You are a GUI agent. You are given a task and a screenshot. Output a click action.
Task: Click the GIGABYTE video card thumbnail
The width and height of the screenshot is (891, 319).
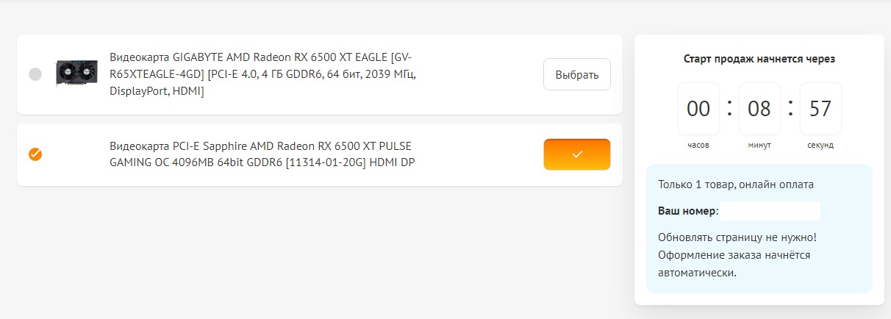[x=76, y=74]
